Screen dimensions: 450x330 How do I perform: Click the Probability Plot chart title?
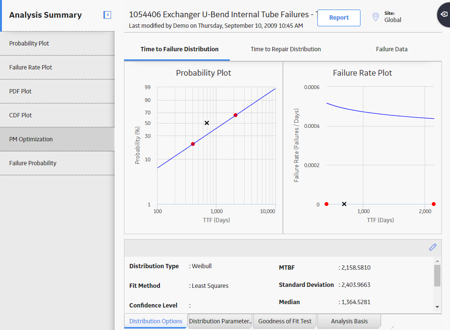(x=203, y=73)
